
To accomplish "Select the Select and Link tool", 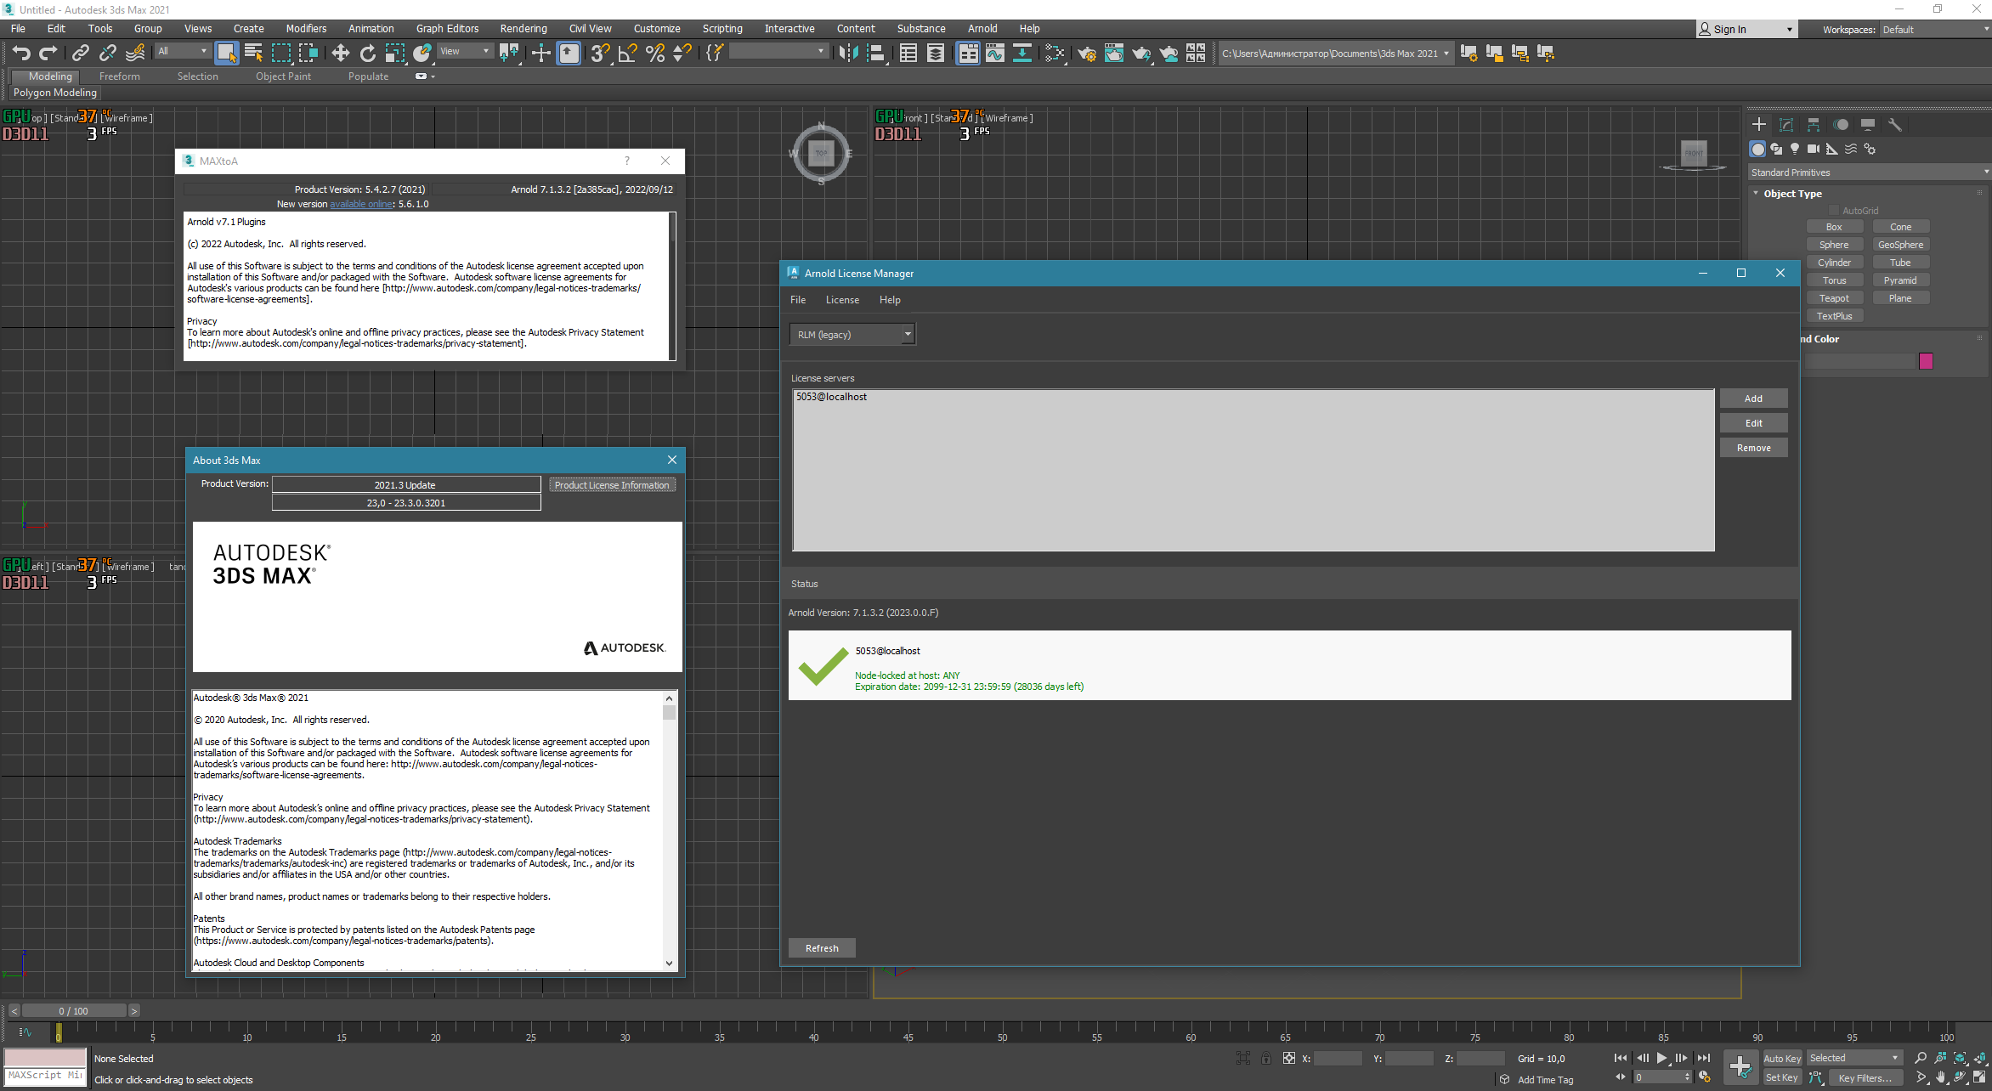I will coord(80,53).
